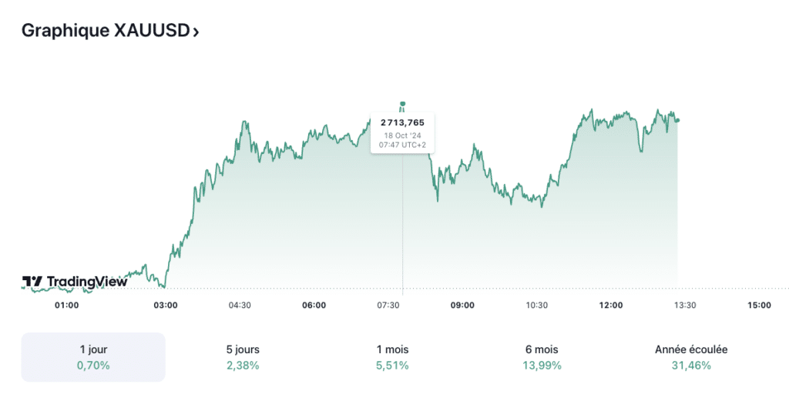
Task: Click the TradingView logo icon
Action: (32, 282)
